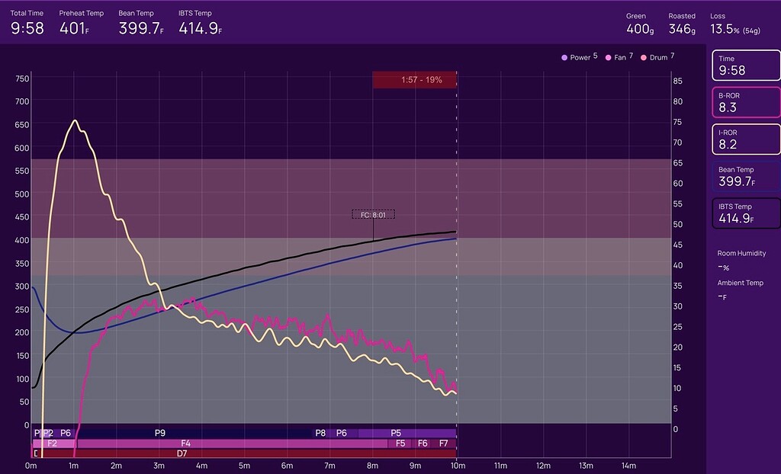Click the Loss 13.5% stat
The image size is (781, 474).
tap(735, 24)
